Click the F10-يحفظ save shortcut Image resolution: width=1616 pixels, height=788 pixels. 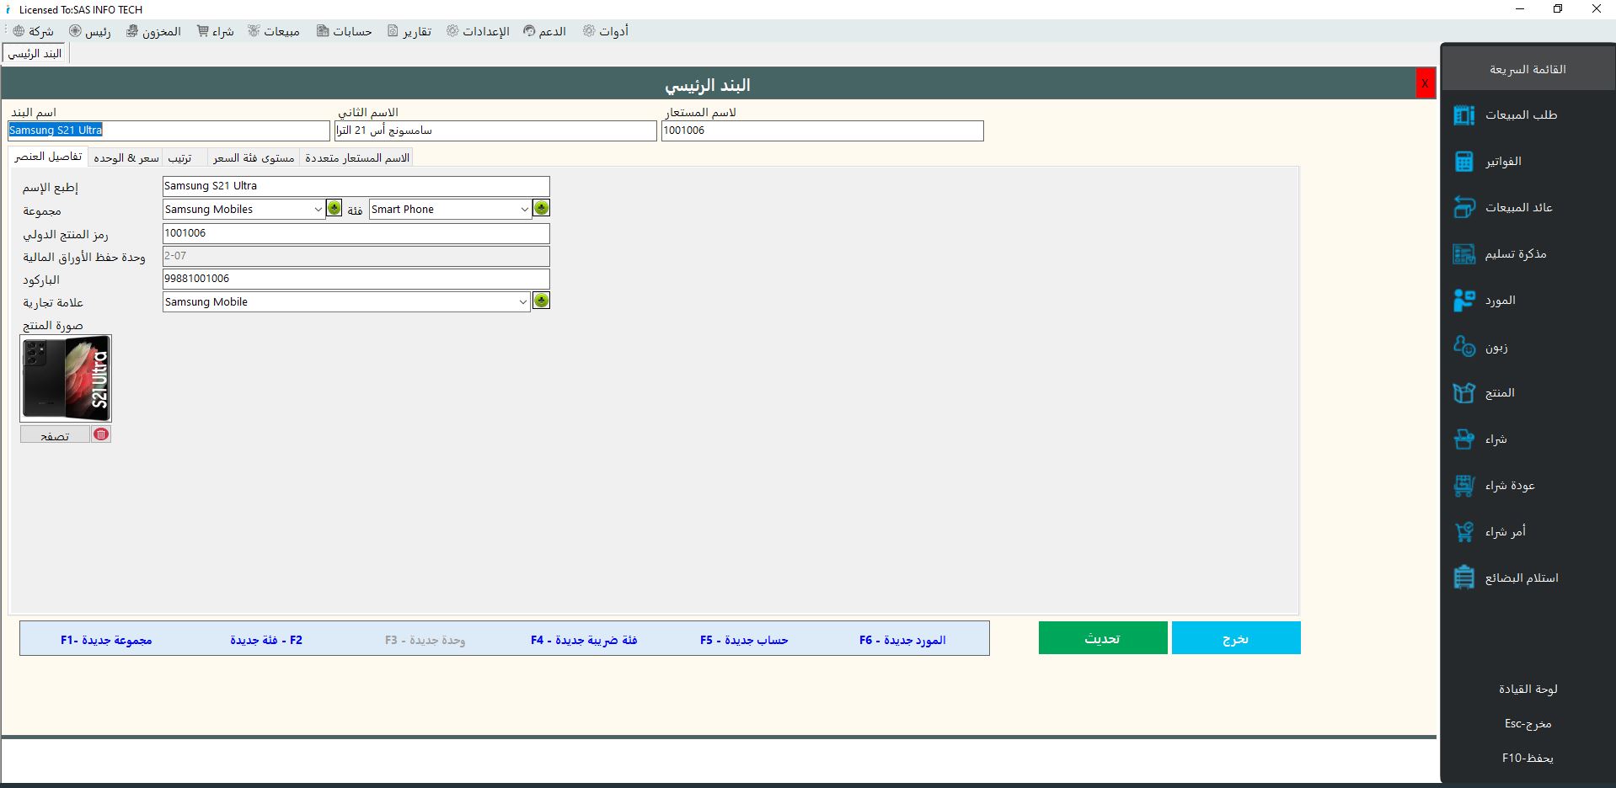click(x=1528, y=758)
